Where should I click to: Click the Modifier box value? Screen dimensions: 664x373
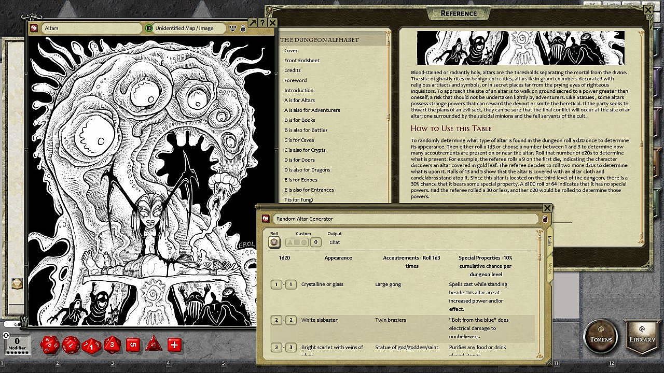(17, 341)
